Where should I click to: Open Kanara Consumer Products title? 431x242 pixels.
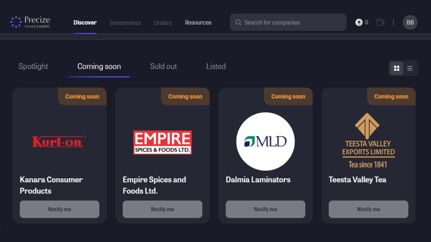[x=51, y=185]
